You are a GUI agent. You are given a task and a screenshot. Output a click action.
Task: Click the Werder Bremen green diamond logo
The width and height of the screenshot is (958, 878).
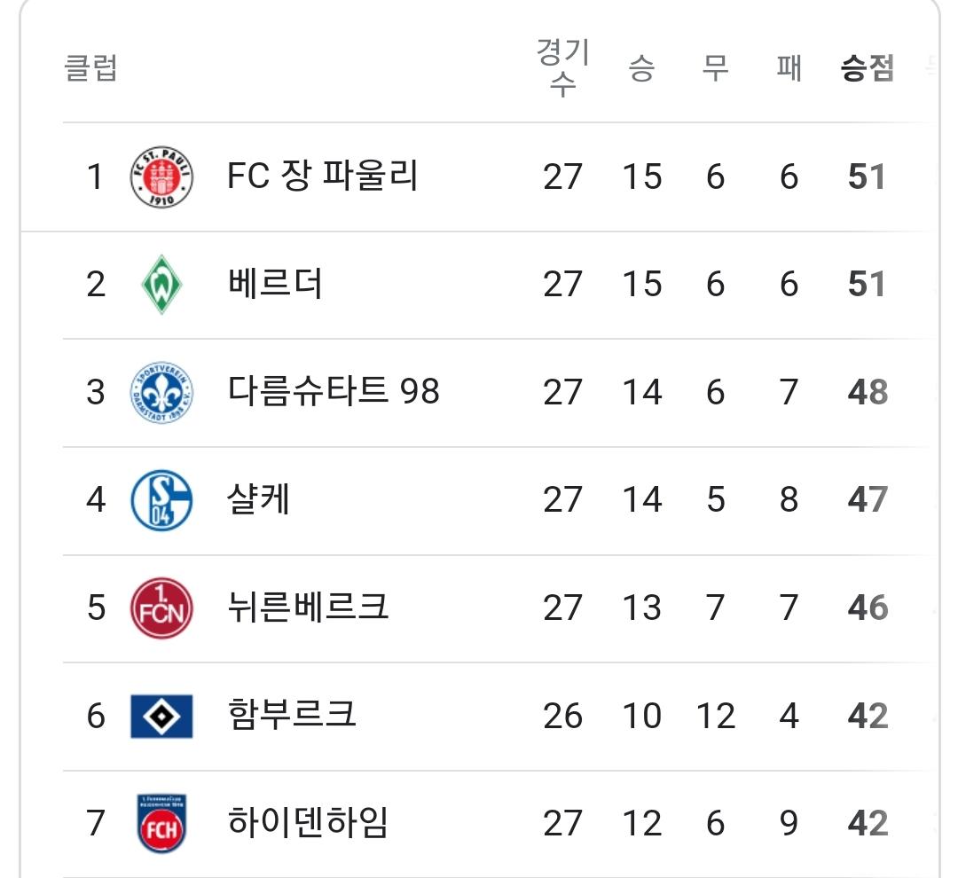pos(161,284)
